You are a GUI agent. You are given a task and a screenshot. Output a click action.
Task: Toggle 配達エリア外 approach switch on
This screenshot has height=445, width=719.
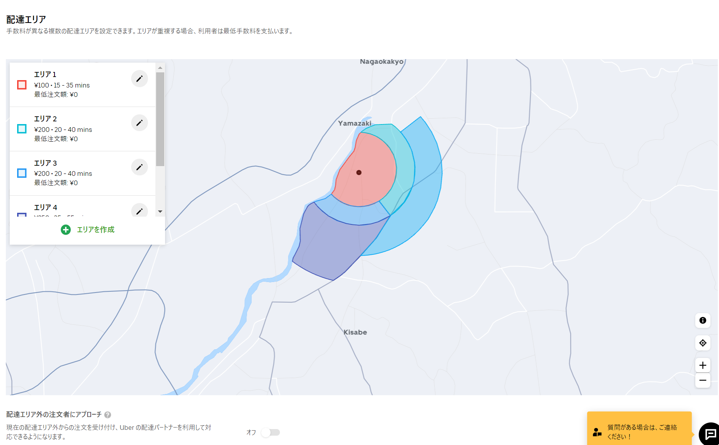tap(271, 433)
